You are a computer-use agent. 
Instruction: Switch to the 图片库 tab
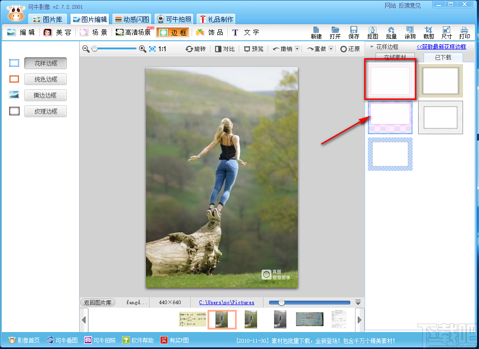[x=48, y=19]
